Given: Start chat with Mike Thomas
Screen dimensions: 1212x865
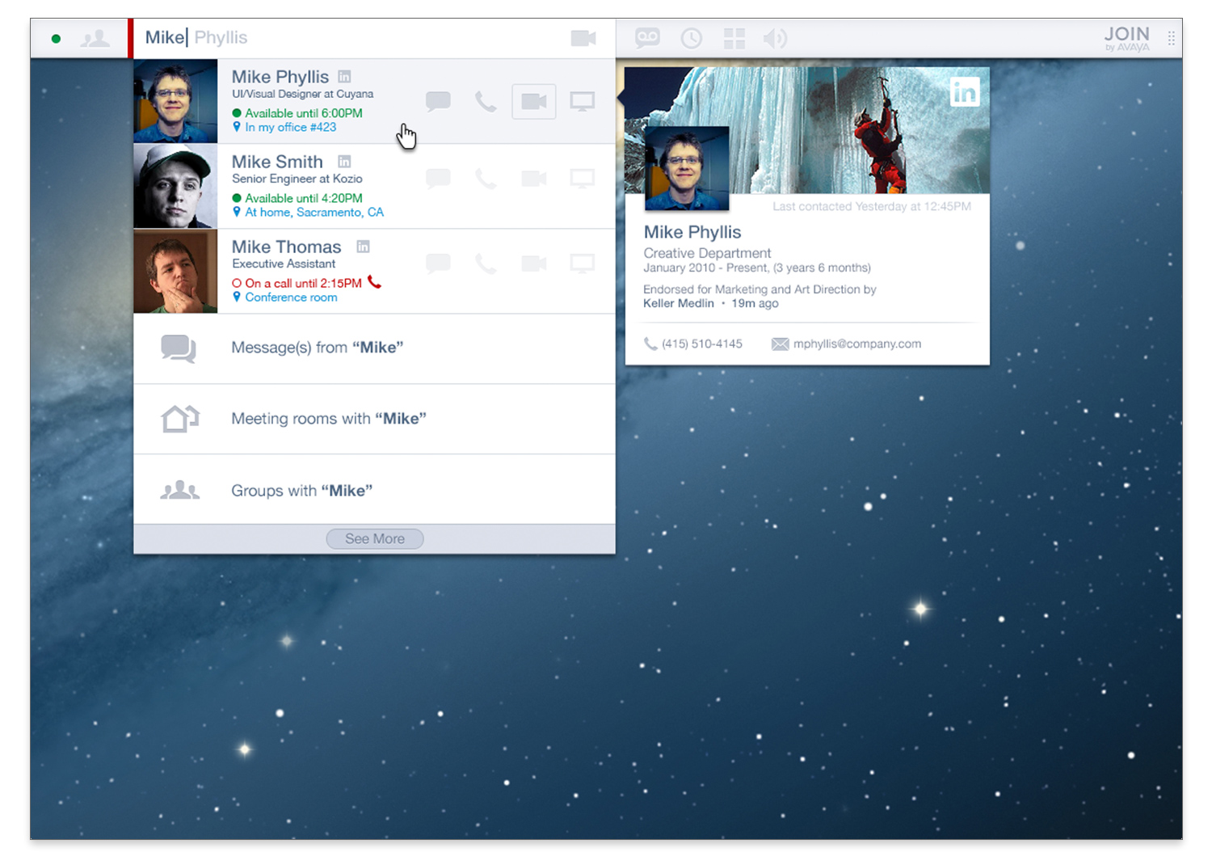Looking at the screenshot, I should (438, 263).
